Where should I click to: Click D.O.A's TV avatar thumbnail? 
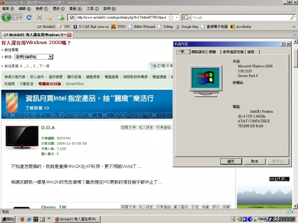[22, 137]
